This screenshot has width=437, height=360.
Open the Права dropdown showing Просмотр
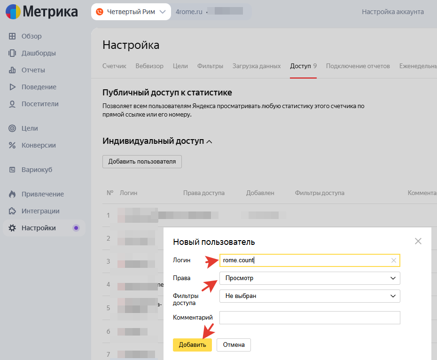(x=310, y=278)
